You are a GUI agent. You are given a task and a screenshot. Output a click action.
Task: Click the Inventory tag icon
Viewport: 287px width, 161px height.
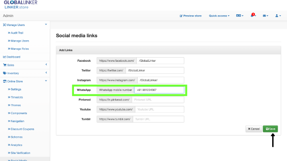coord(5,73)
